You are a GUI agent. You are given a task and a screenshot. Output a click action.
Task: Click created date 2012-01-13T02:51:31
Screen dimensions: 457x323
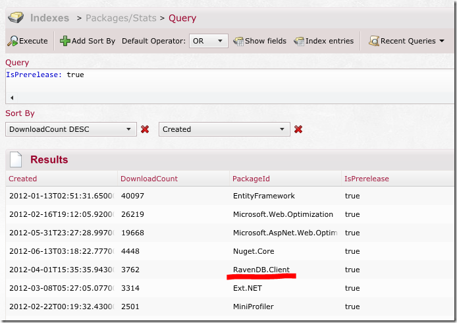click(62, 196)
